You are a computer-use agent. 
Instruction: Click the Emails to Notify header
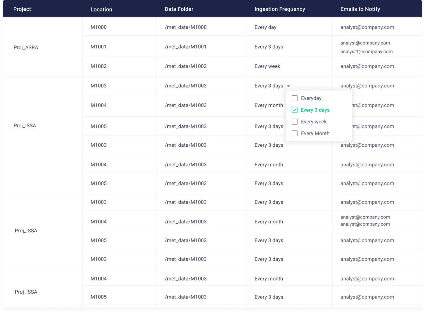point(360,9)
